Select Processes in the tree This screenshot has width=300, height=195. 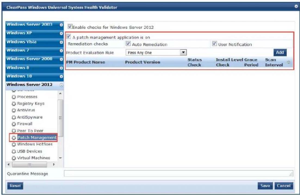pyautogui.click(x=27, y=97)
